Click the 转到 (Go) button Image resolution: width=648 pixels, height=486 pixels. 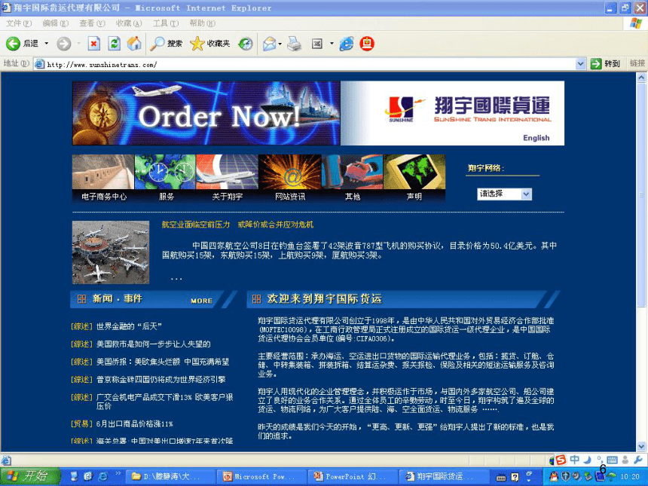pos(606,63)
